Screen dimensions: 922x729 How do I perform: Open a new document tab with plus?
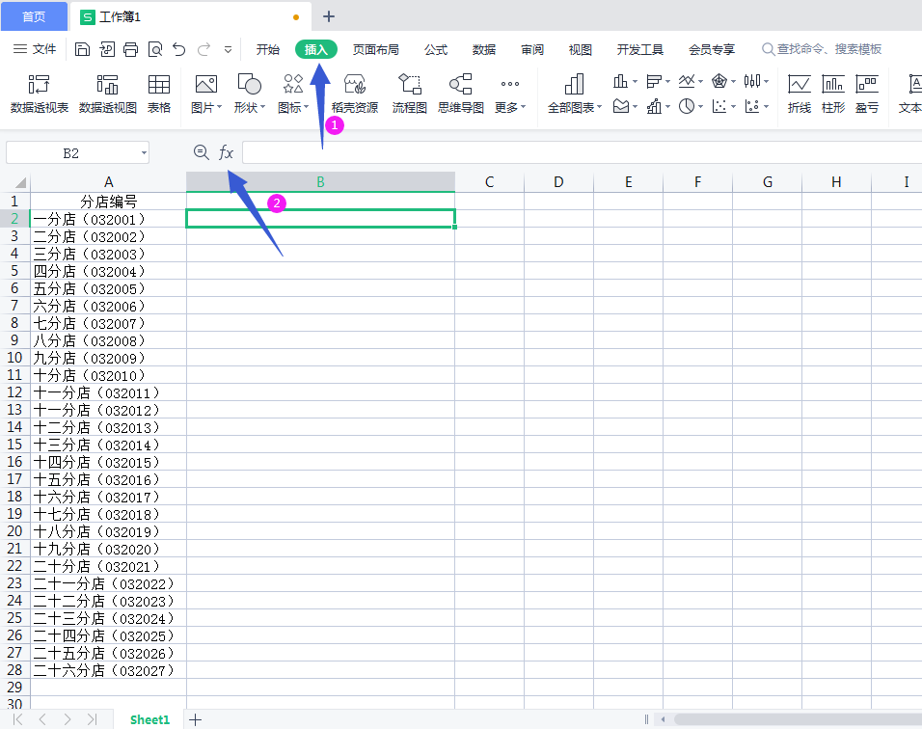pos(329,16)
